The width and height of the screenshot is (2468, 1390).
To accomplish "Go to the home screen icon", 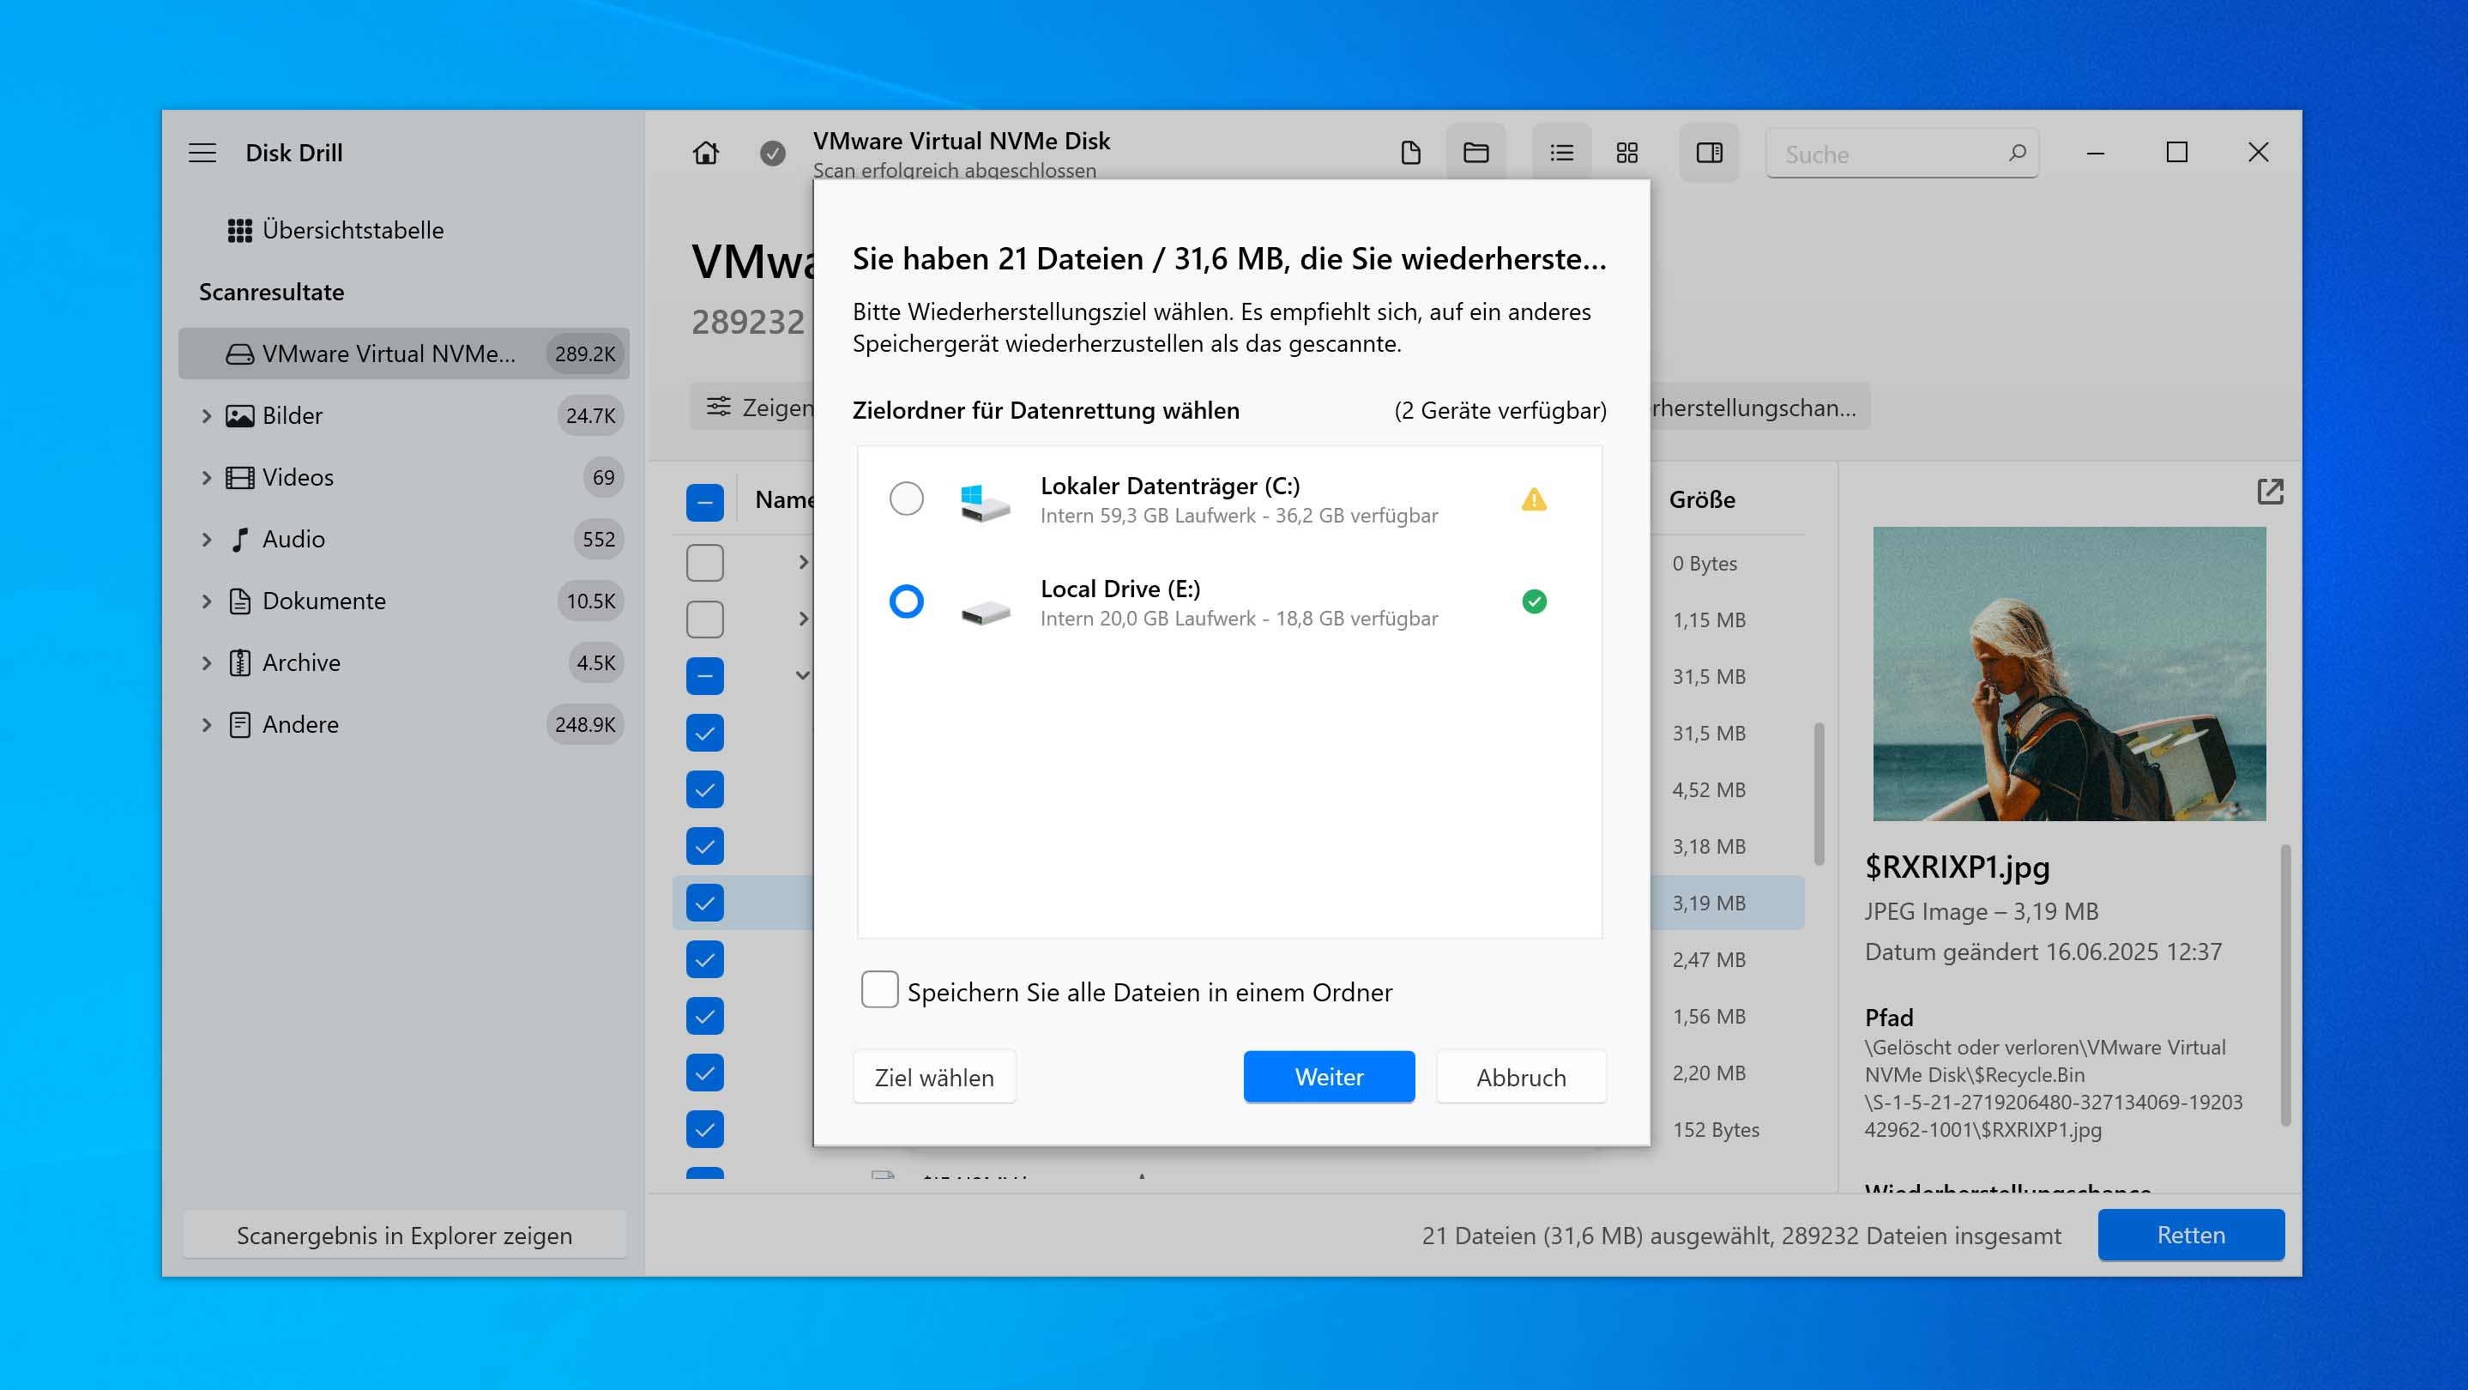I will (706, 153).
